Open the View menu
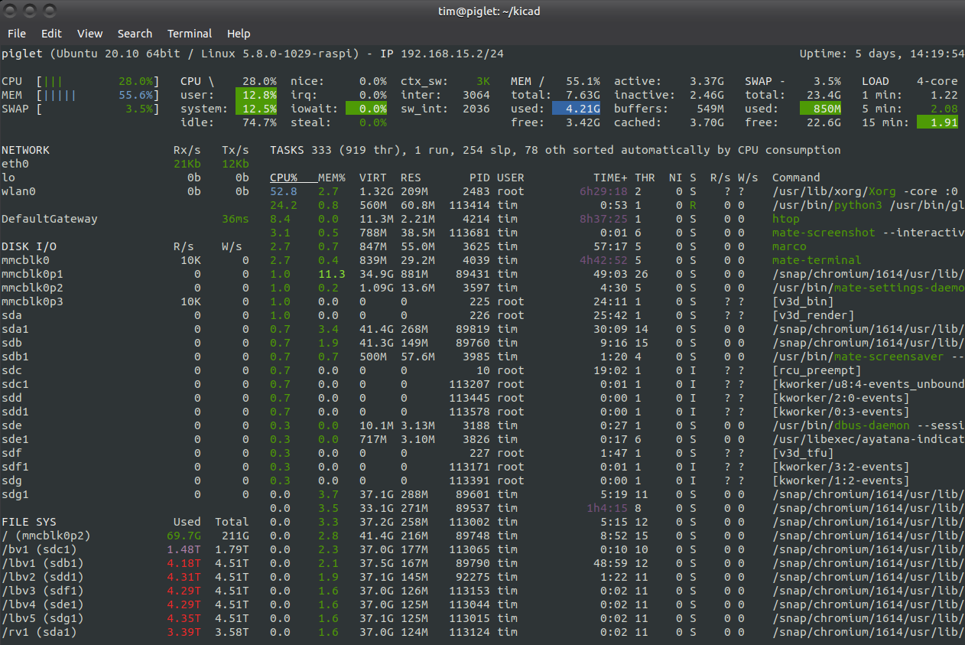 [x=89, y=34]
